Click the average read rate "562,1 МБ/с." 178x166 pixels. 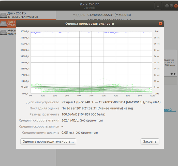tap(70, 120)
